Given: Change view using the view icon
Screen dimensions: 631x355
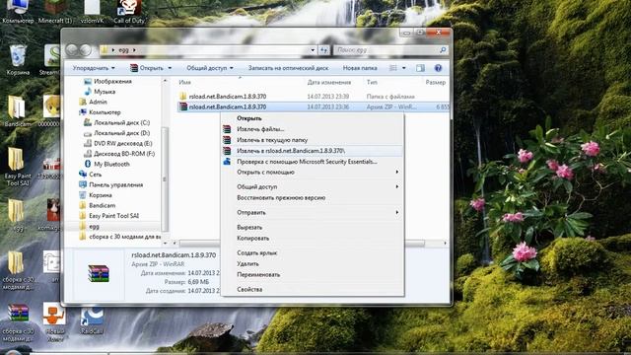Looking at the screenshot, I should pyautogui.click(x=393, y=68).
